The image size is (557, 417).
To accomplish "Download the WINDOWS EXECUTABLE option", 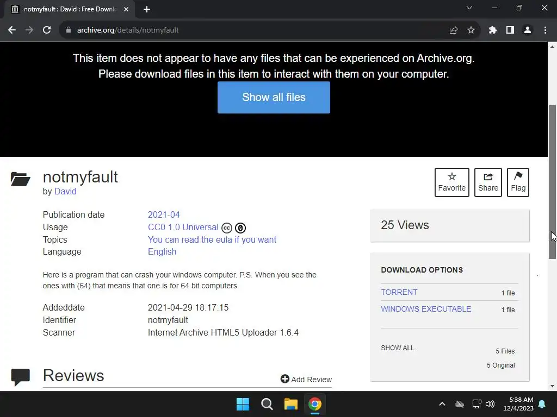I will tap(426, 309).
